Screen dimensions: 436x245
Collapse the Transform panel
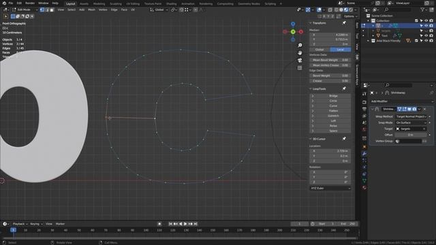[x=311, y=22]
